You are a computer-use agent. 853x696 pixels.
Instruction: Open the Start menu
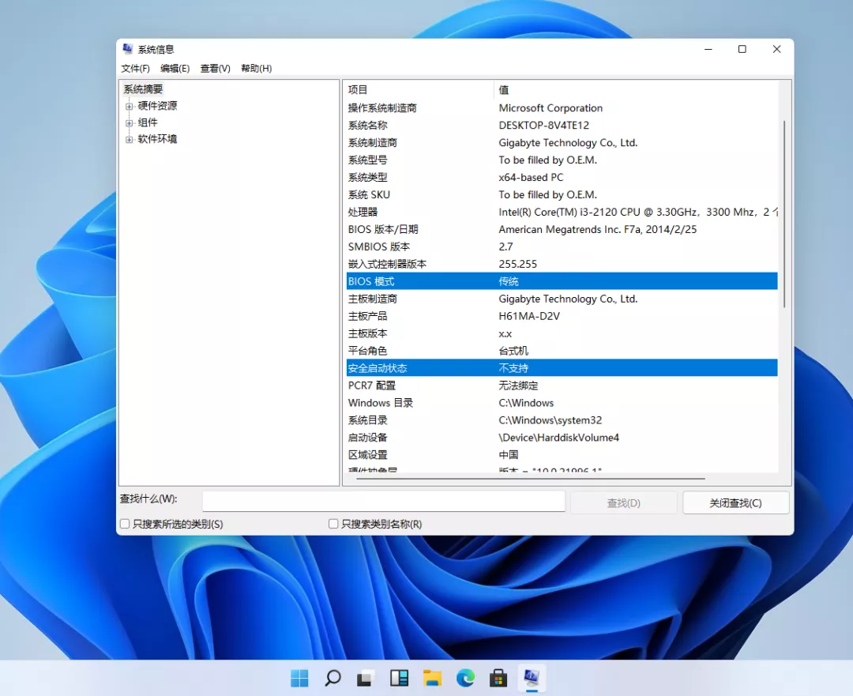coord(299,678)
